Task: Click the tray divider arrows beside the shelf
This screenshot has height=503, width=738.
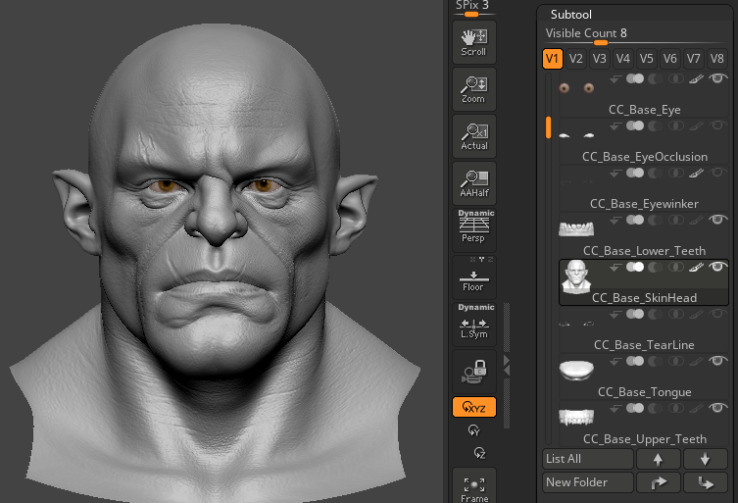Action: [507, 366]
